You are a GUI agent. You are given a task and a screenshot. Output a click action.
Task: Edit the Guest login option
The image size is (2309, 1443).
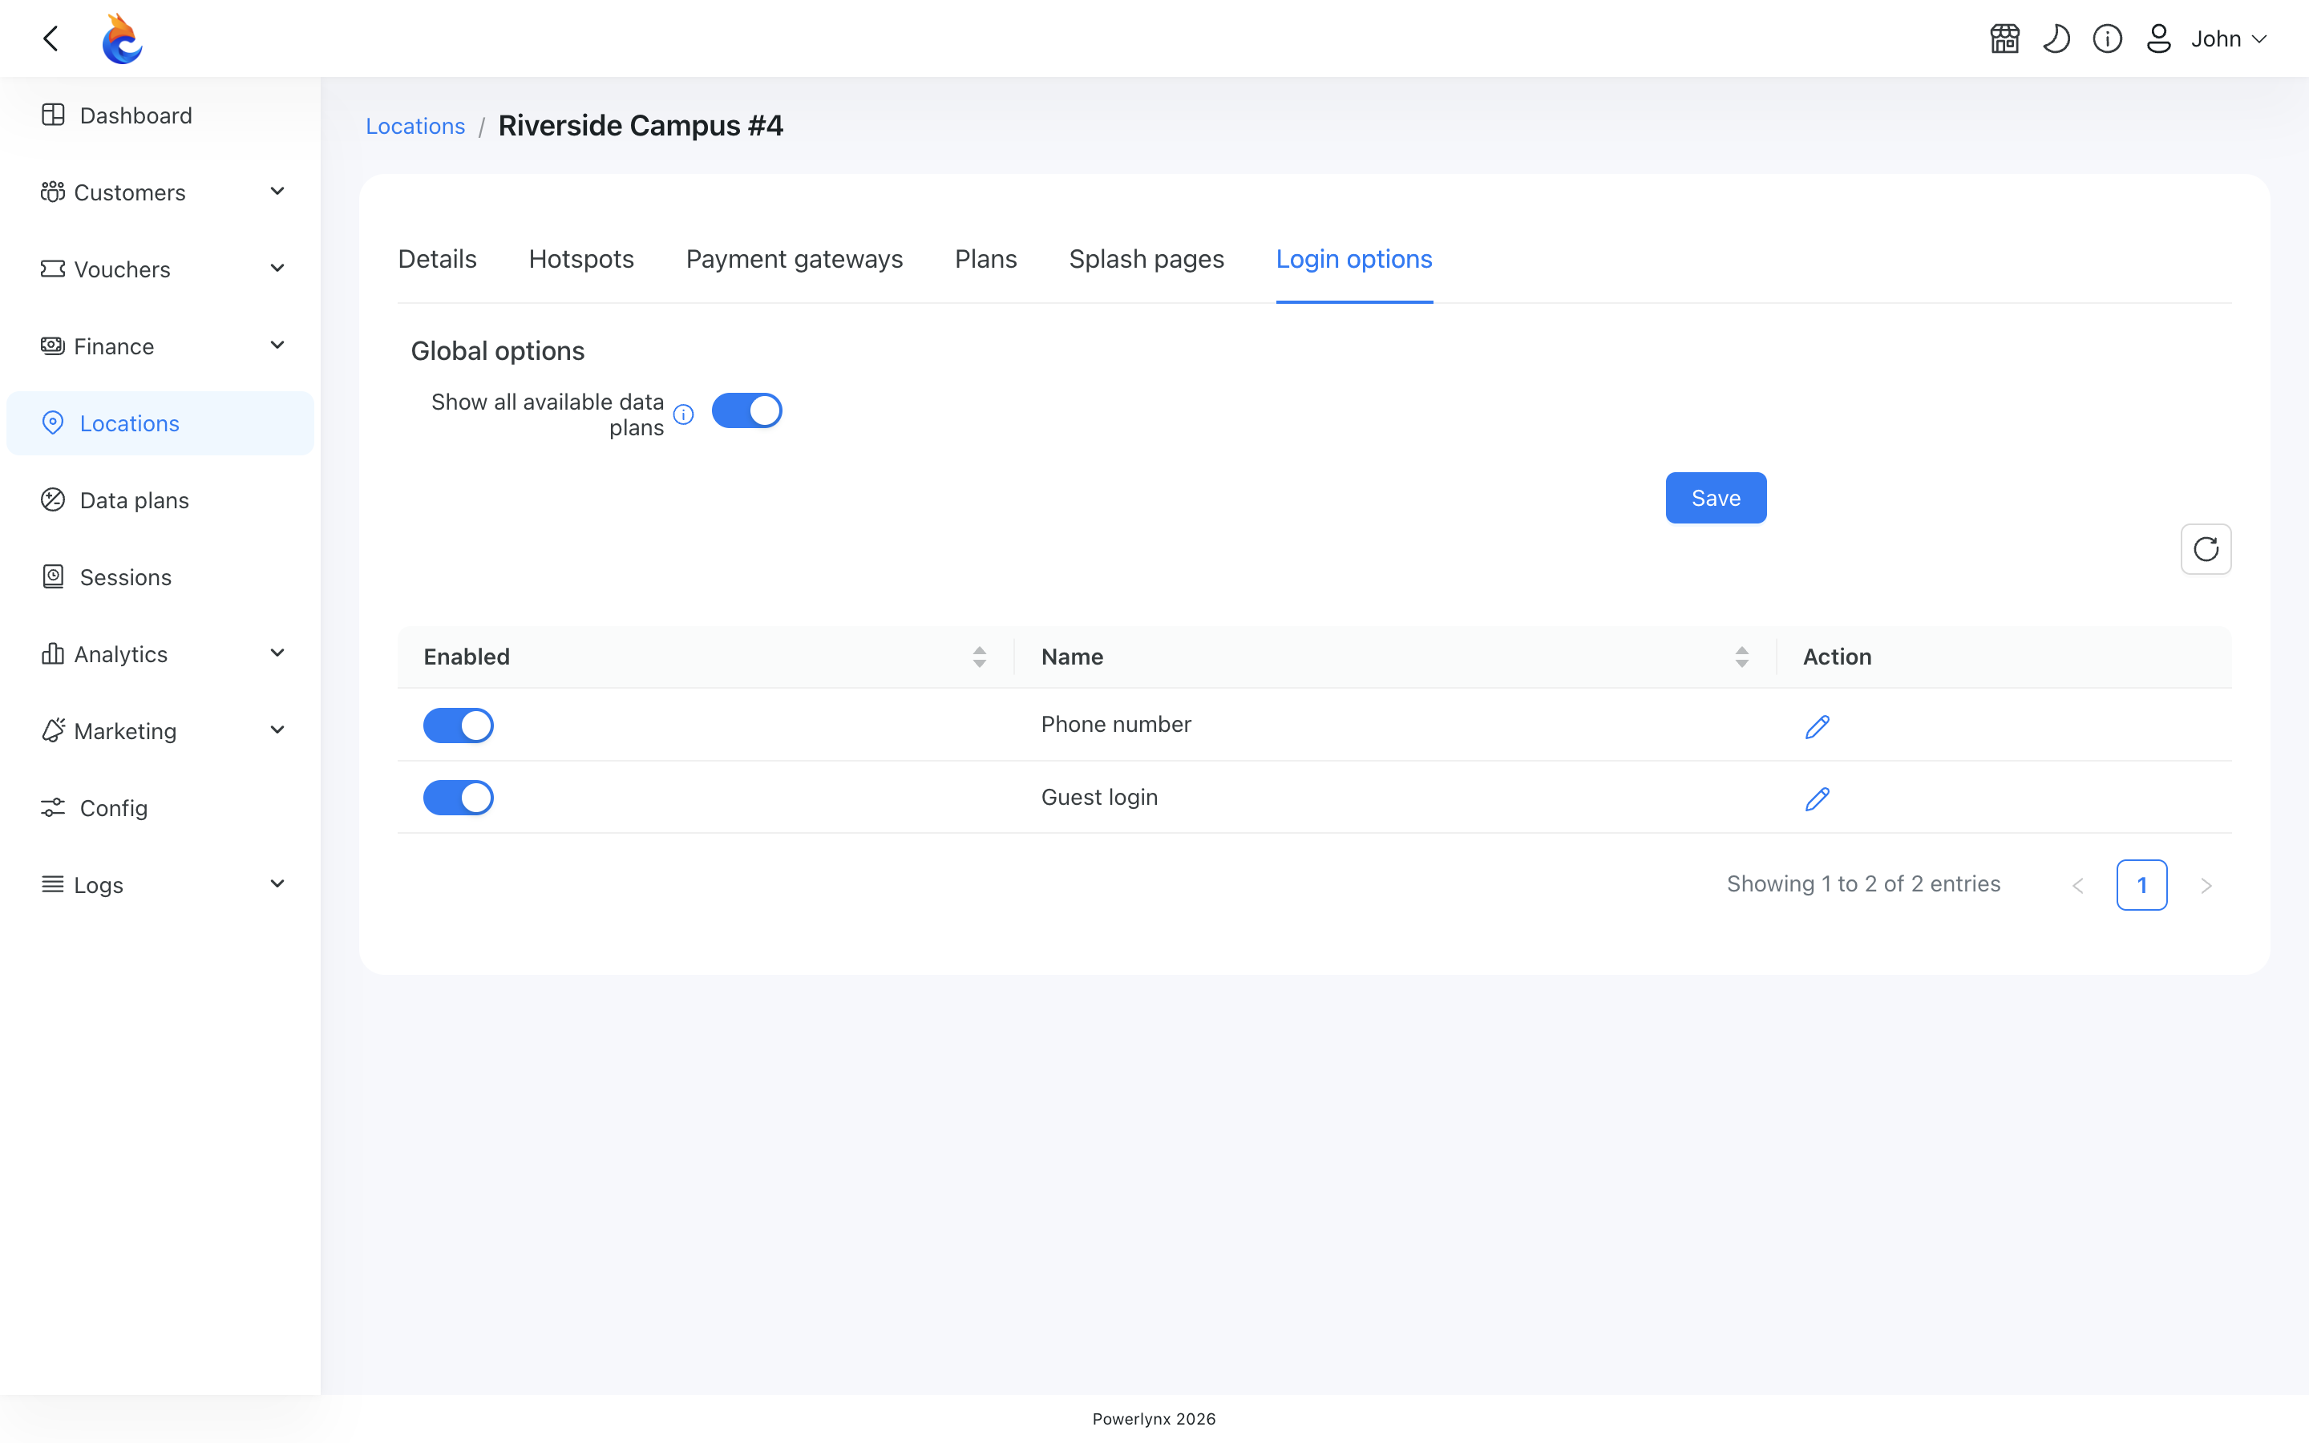pyautogui.click(x=1817, y=798)
